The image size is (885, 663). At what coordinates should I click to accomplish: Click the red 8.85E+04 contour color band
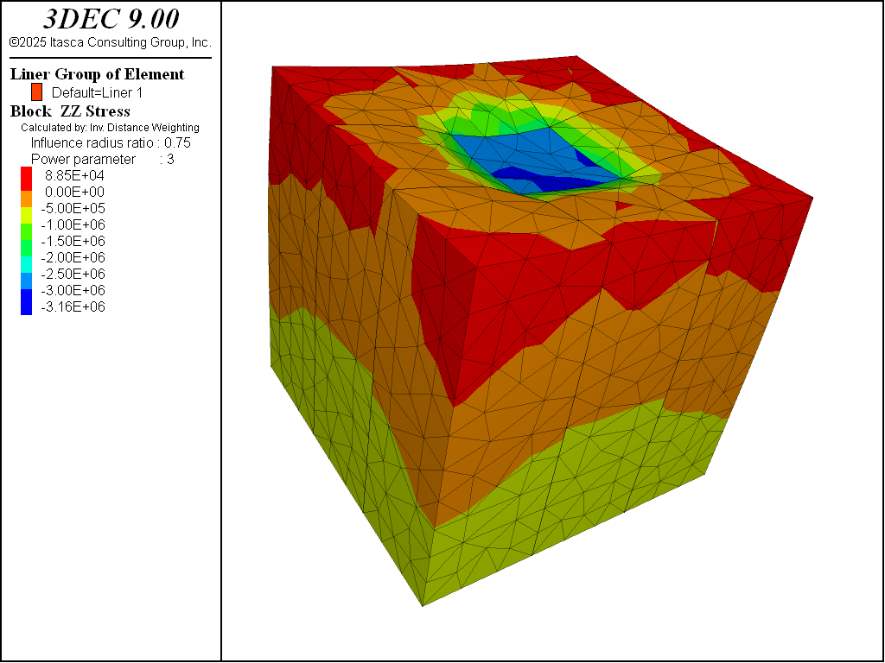click(27, 179)
